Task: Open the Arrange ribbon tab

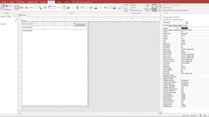Action: pos(59,2)
